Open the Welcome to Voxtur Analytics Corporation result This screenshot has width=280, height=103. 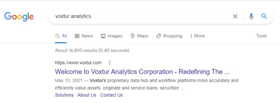point(142,72)
